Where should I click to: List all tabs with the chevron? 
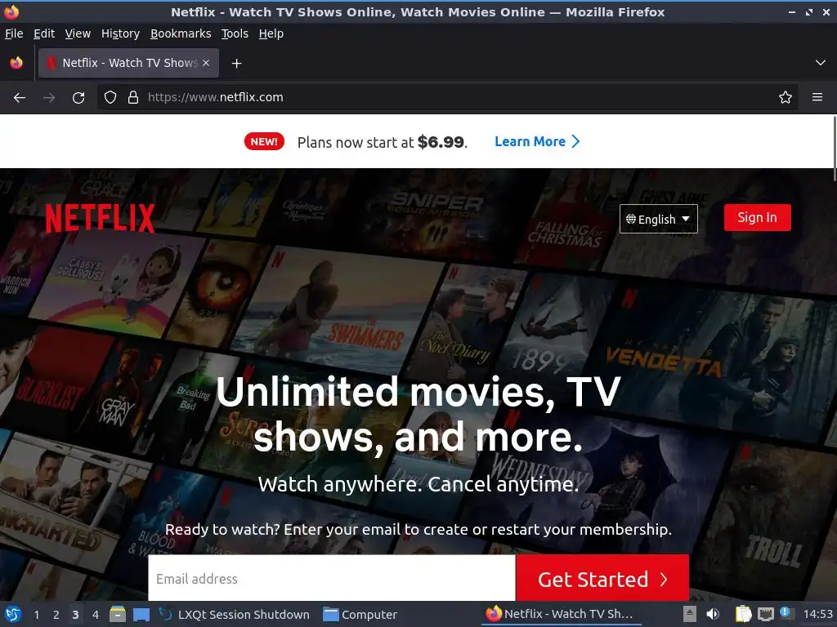pyautogui.click(x=821, y=63)
